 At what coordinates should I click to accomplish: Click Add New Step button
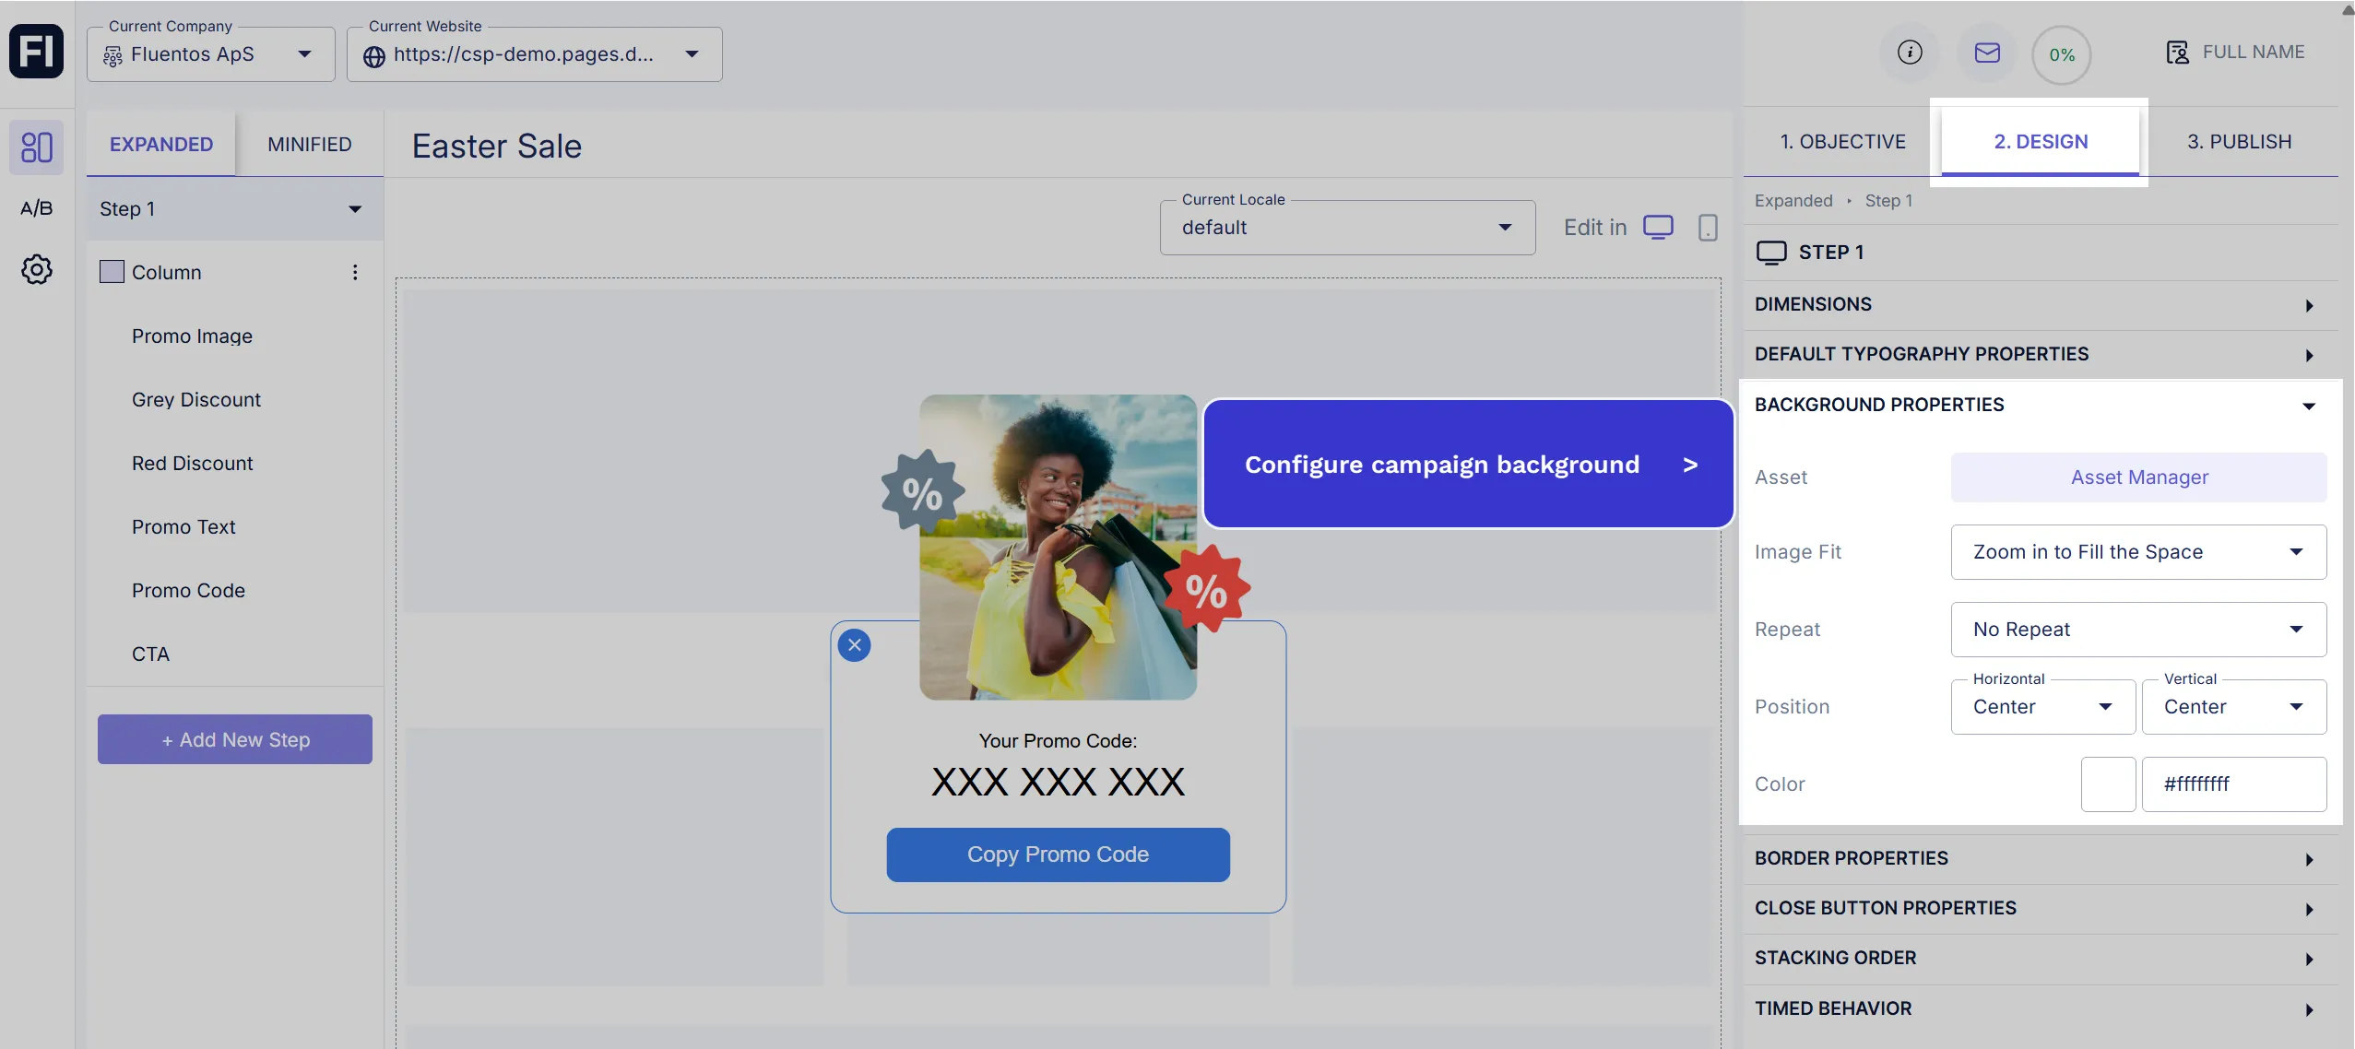click(235, 739)
